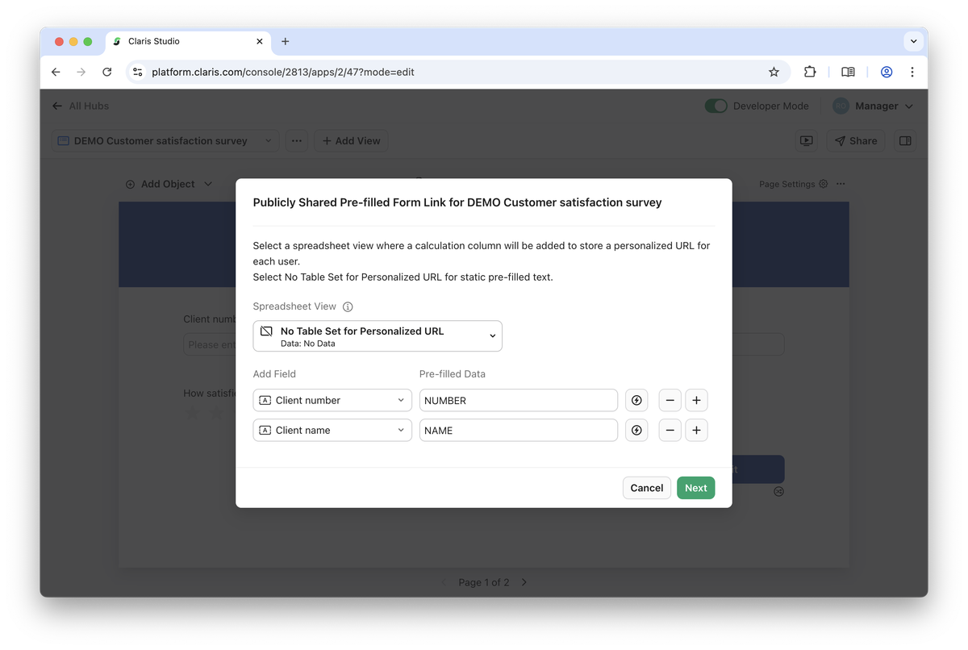
Task: Click the browser forward arrow
Action: click(x=81, y=72)
